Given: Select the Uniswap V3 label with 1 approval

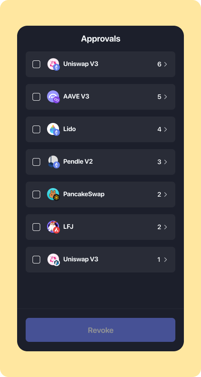Looking at the screenshot, I should [x=81, y=259].
